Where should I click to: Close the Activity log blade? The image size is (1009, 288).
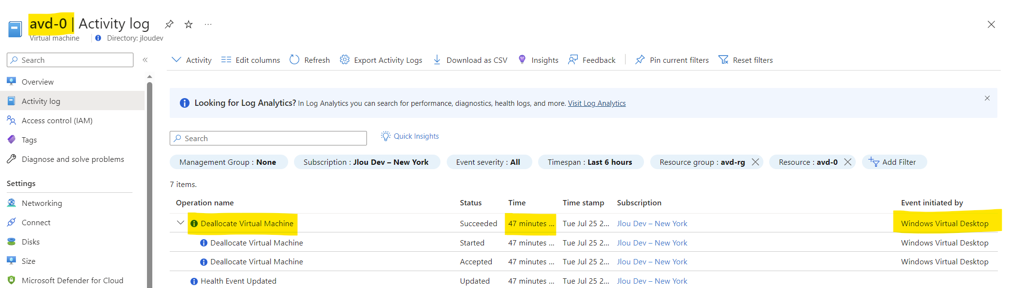point(991,24)
